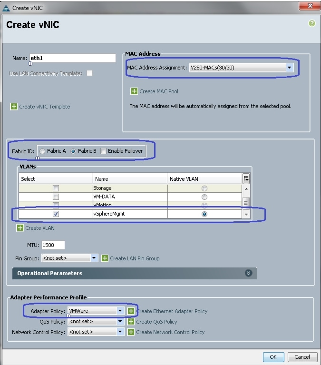This screenshot has width=321, height=365.
Task: Click plus icon for Create Ethernet Adapter Policy
Action: tap(131, 311)
